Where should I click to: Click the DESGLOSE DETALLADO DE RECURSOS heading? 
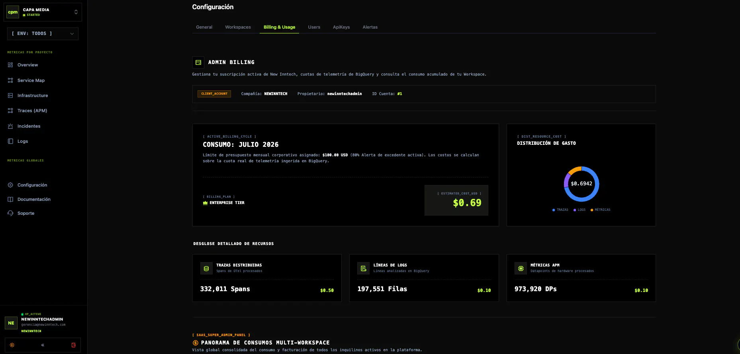233,244
